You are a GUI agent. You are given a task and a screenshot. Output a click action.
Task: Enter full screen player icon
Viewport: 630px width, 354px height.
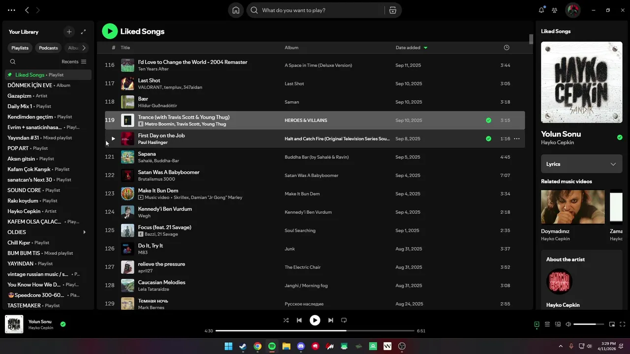click(623, 324)
